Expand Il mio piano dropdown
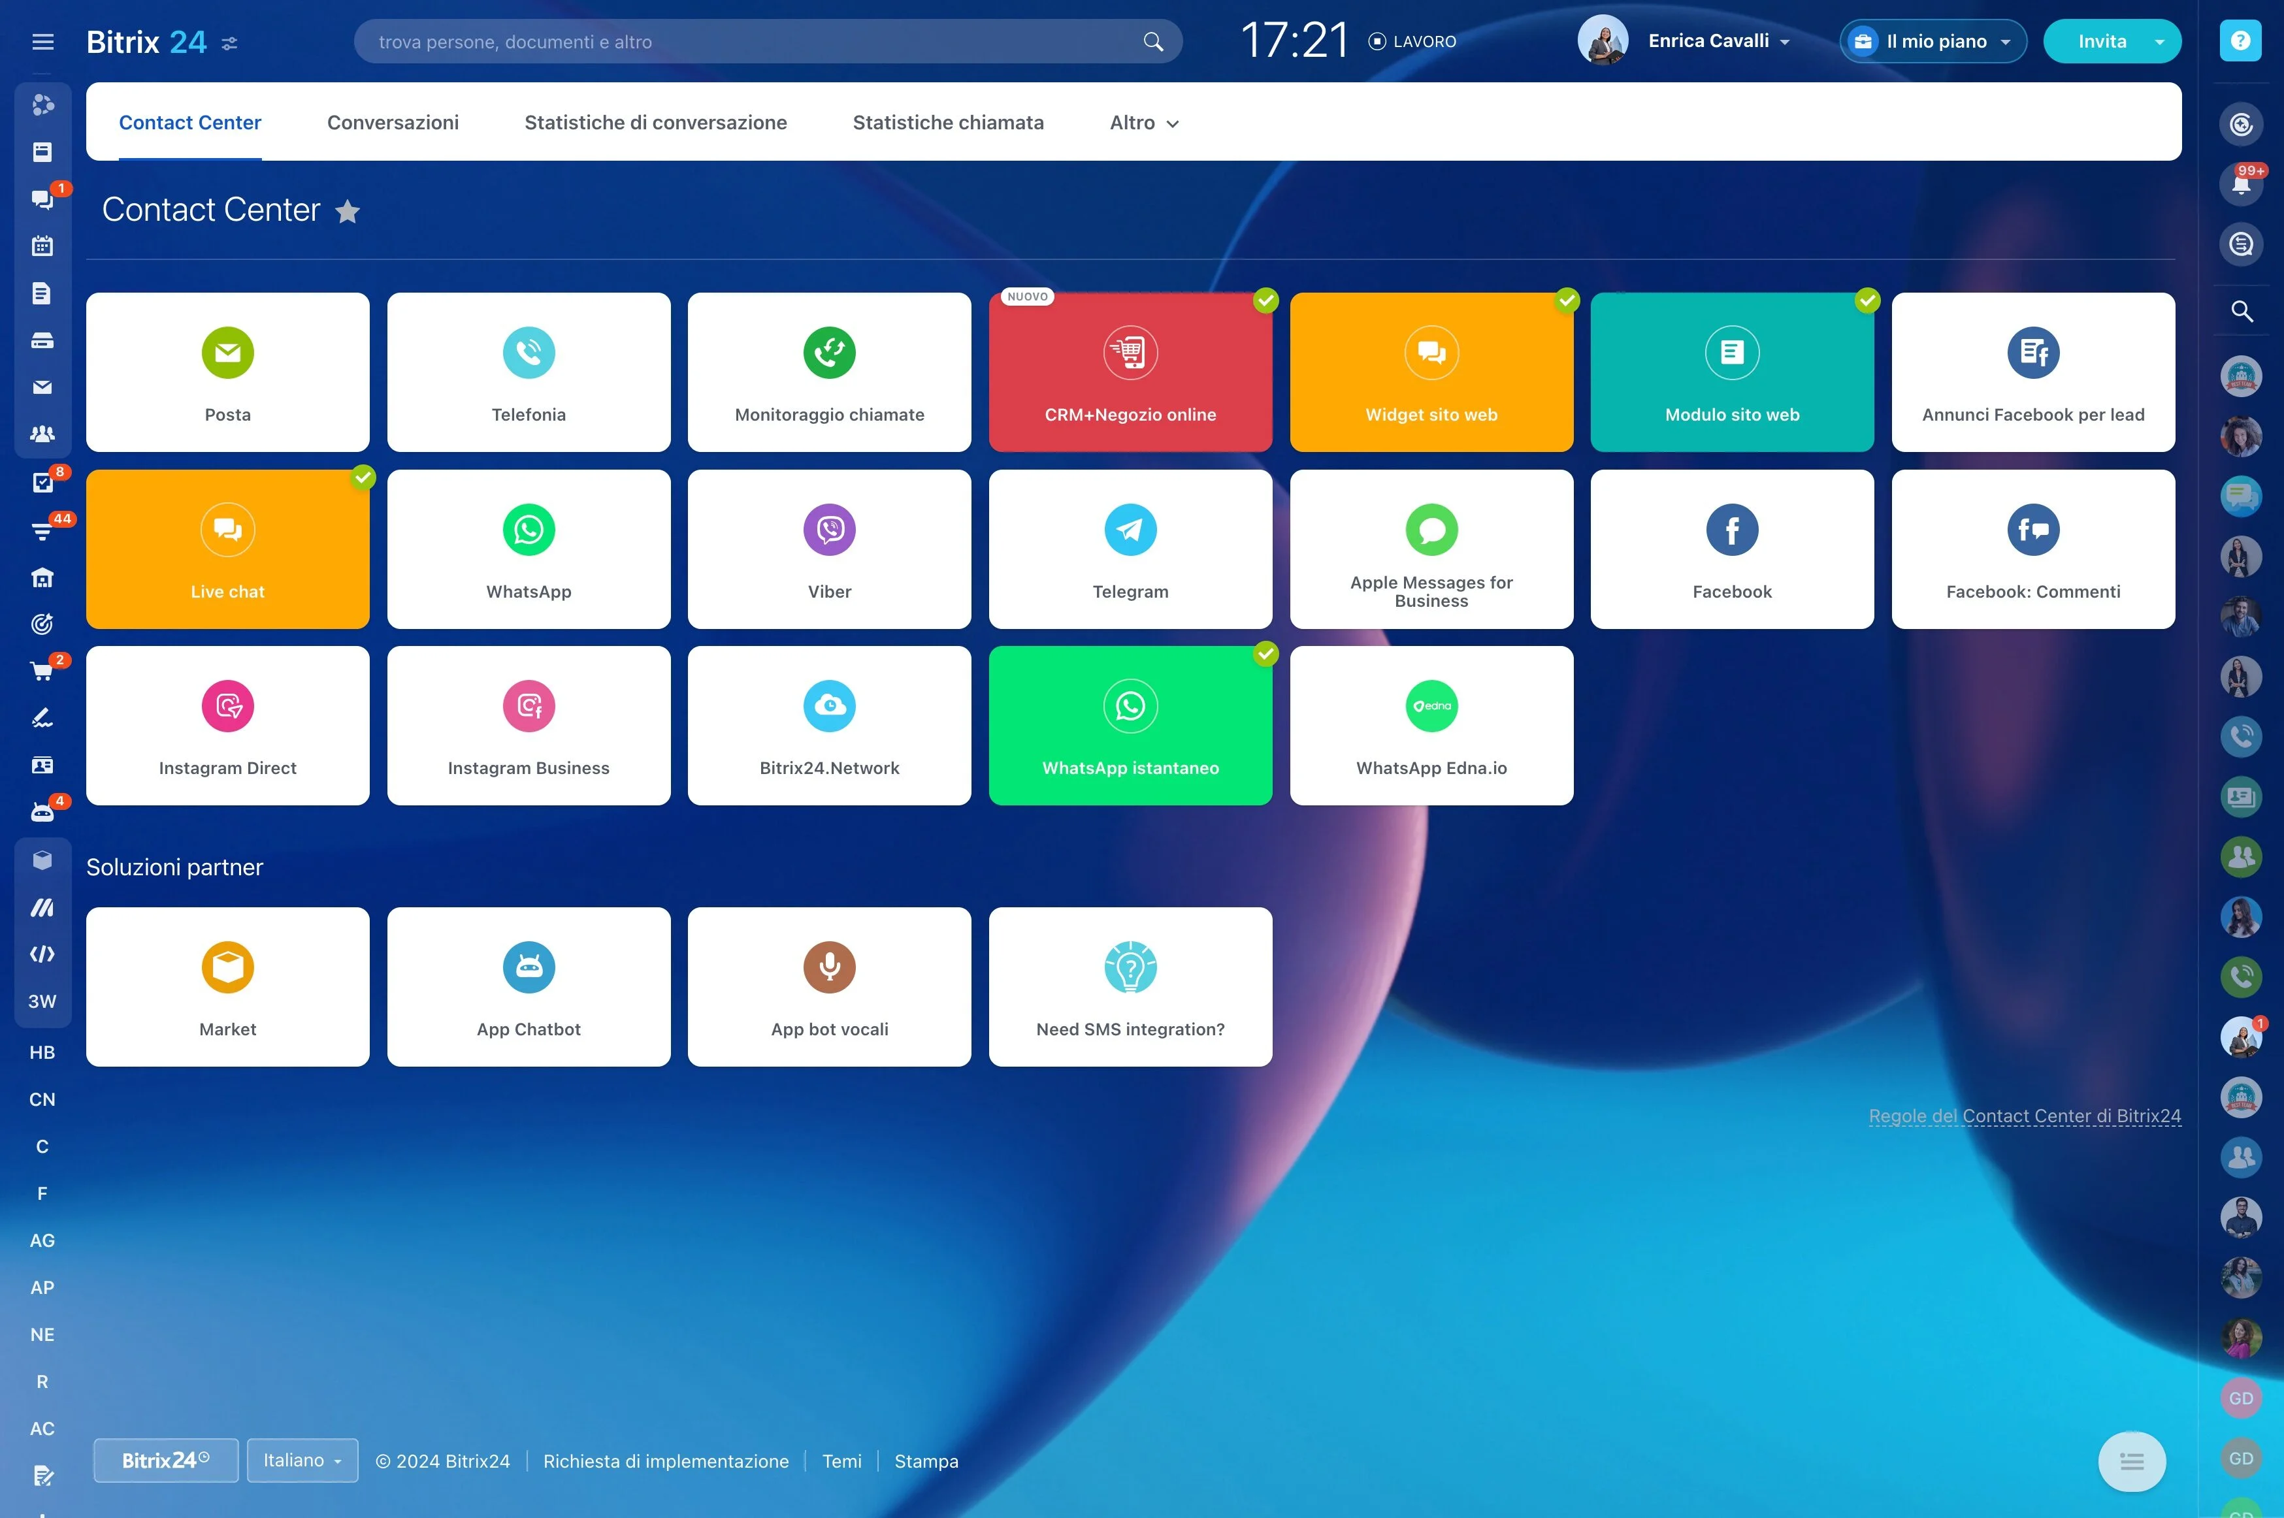The width and height of the screenshot is (2284, 1518). tap(1933, 42)
